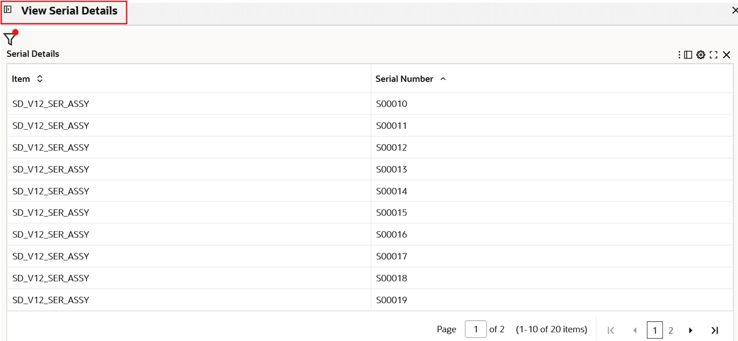Click Item cell in the S00019 row
This screenshot has width=738, height=341.
pyautogui.click(x=189, y=300)
